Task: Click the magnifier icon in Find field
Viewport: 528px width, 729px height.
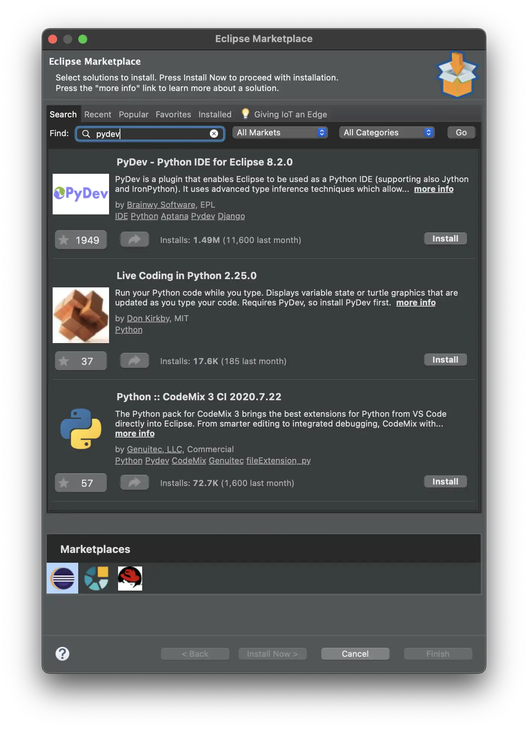Action: pyautogui.click(x=86, y=134)
